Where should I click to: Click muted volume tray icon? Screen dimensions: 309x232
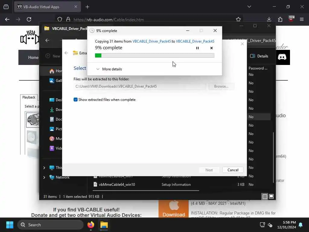pyautogui.click(x=270, y=225)
